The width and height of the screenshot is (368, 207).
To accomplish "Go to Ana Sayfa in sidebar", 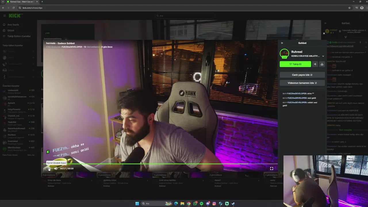I will click(13, 25).
